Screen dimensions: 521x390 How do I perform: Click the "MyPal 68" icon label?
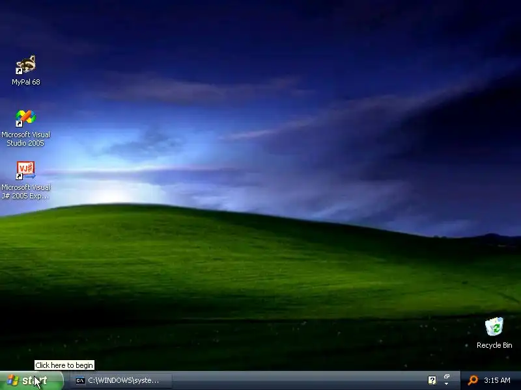coord(26,82)
